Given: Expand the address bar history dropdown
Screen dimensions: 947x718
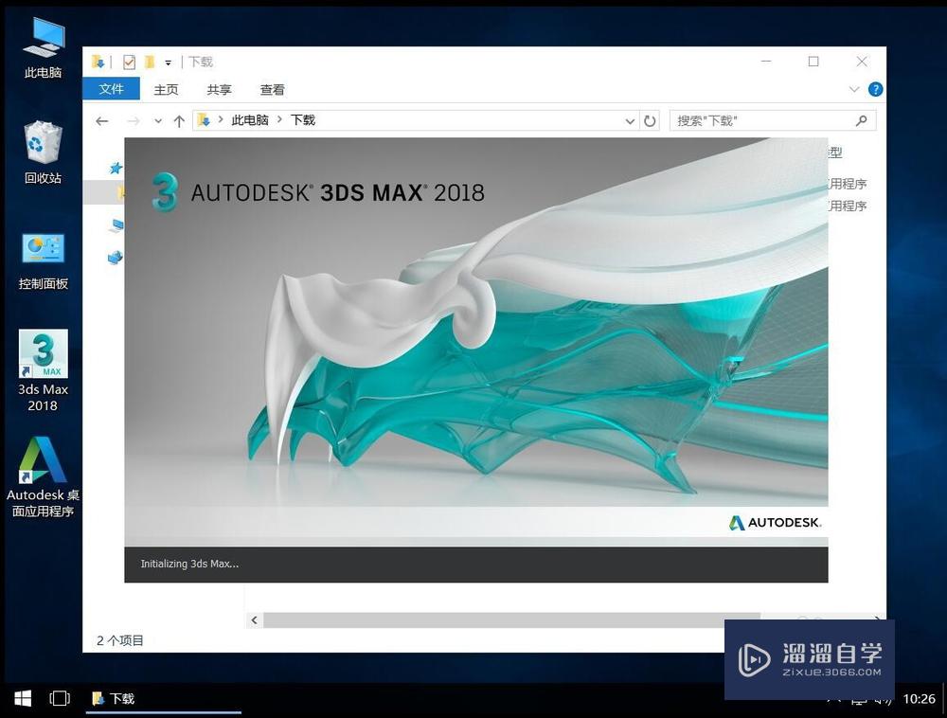Looking at the screenshot, I should coord(630,121).
